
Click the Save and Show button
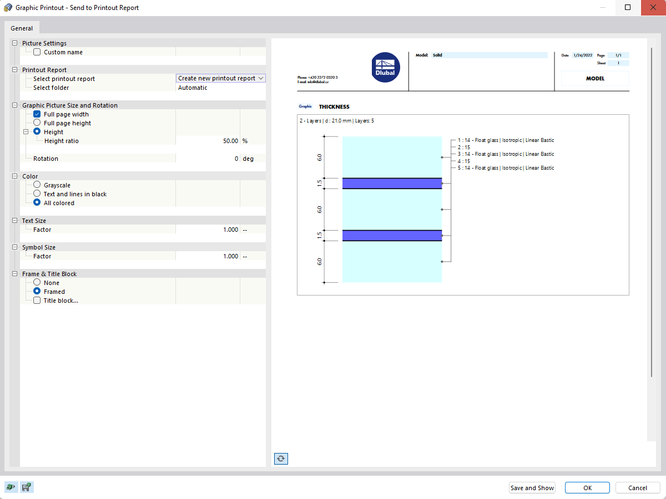[532, 488]
